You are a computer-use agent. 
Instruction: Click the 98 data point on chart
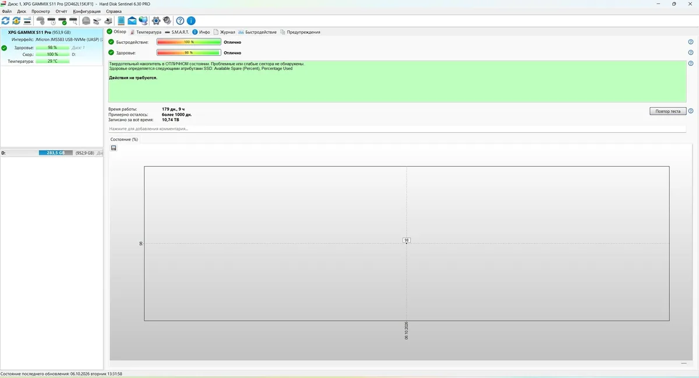(407, 241)
